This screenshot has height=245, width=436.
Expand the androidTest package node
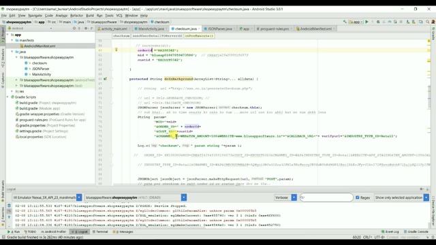(16, 80)
